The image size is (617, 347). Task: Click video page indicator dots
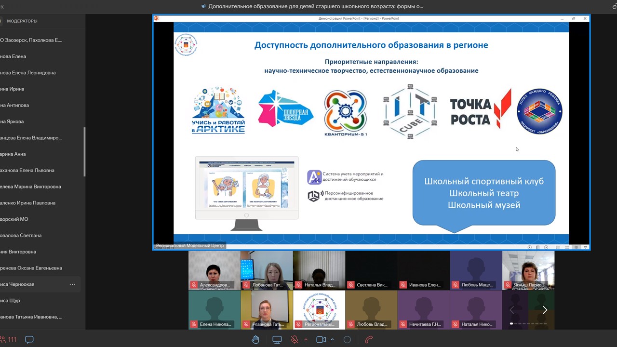point(529,323)
